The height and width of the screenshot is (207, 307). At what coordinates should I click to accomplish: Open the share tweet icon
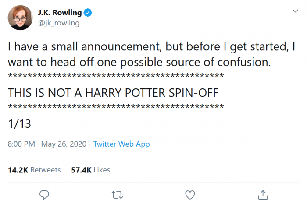262,194
